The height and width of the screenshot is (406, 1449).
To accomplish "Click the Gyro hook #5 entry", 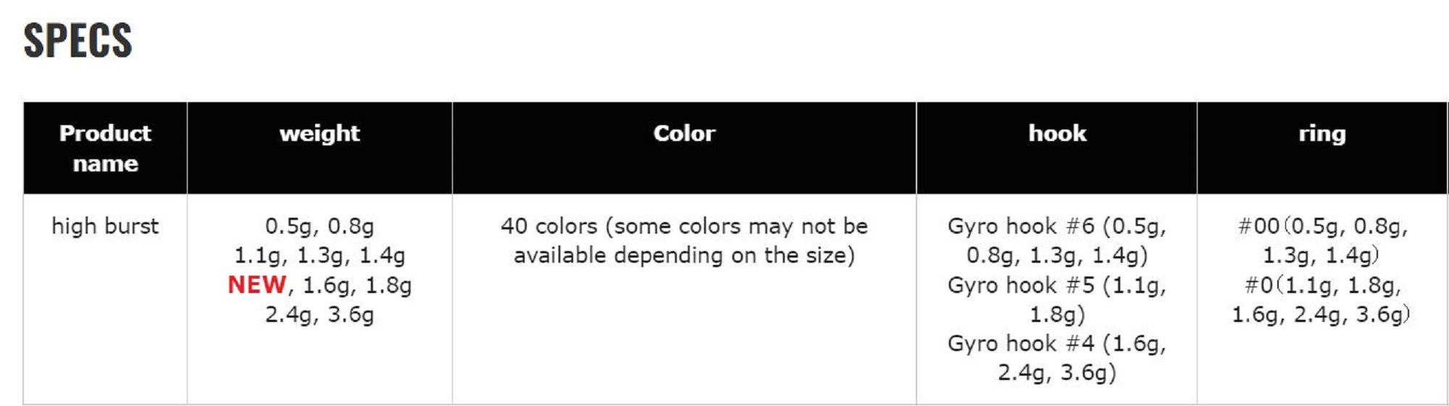I will coord(1057,300).
